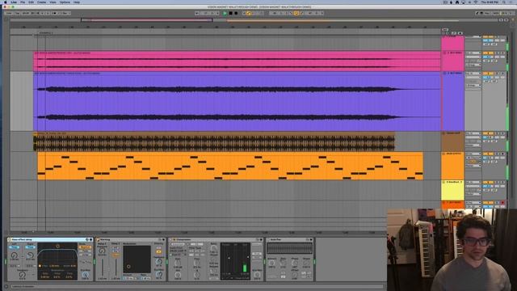
Task: Select the brown audio clip
Action: click(x=214, y=141)
